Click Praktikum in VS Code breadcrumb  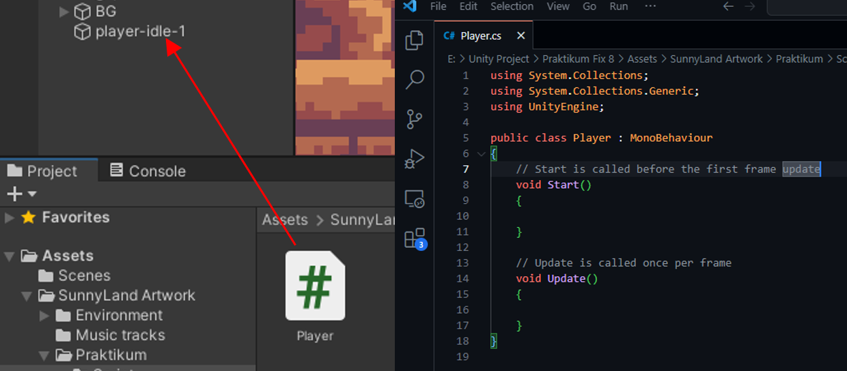(799, 59)
